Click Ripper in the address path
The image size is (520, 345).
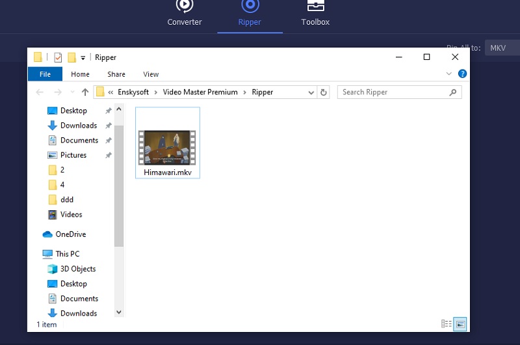263,92
